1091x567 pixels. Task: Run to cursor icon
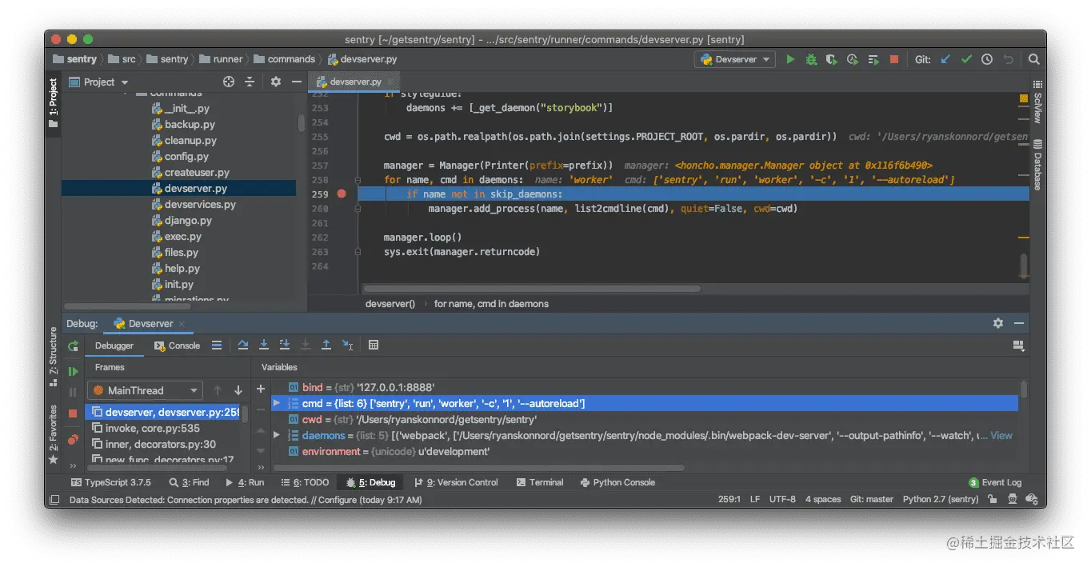(x=347, y=345)
